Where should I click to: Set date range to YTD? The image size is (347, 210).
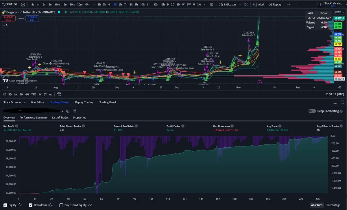tap(34, 94)
